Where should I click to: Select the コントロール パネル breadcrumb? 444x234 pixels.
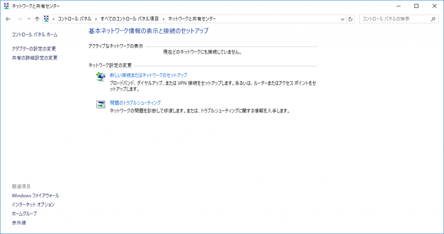75,19
